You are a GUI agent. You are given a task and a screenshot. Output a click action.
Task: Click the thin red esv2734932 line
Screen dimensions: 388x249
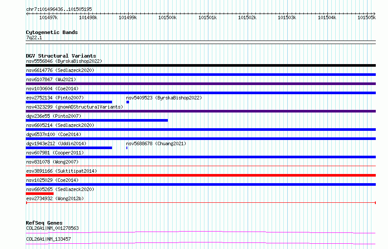click(201, 203)
